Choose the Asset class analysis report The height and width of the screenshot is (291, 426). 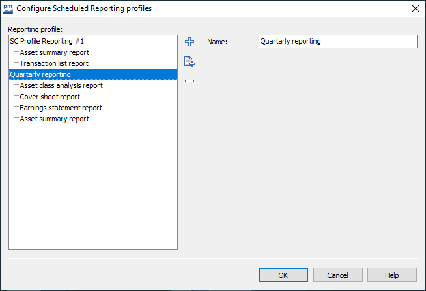point(61,85)
